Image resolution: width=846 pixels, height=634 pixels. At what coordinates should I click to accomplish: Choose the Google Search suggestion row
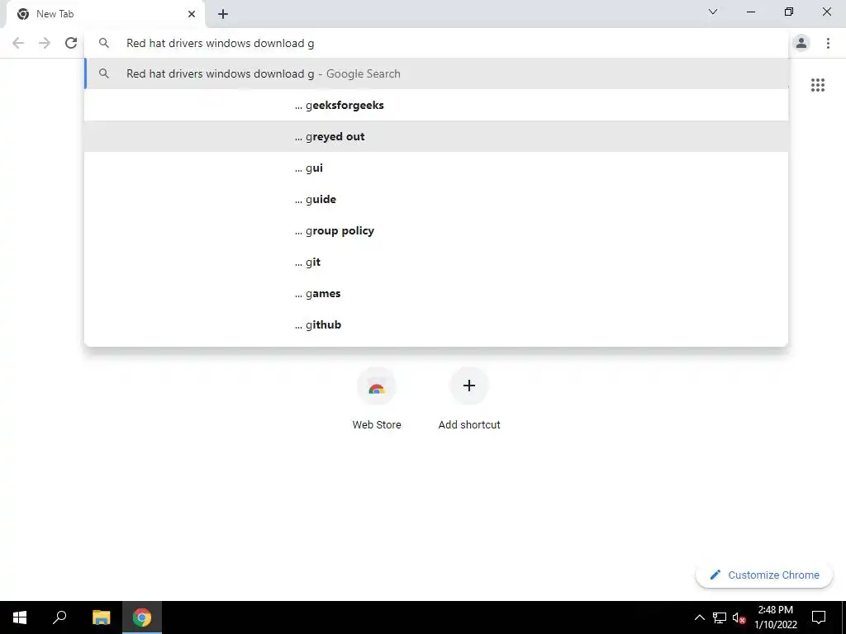point(436,73)
